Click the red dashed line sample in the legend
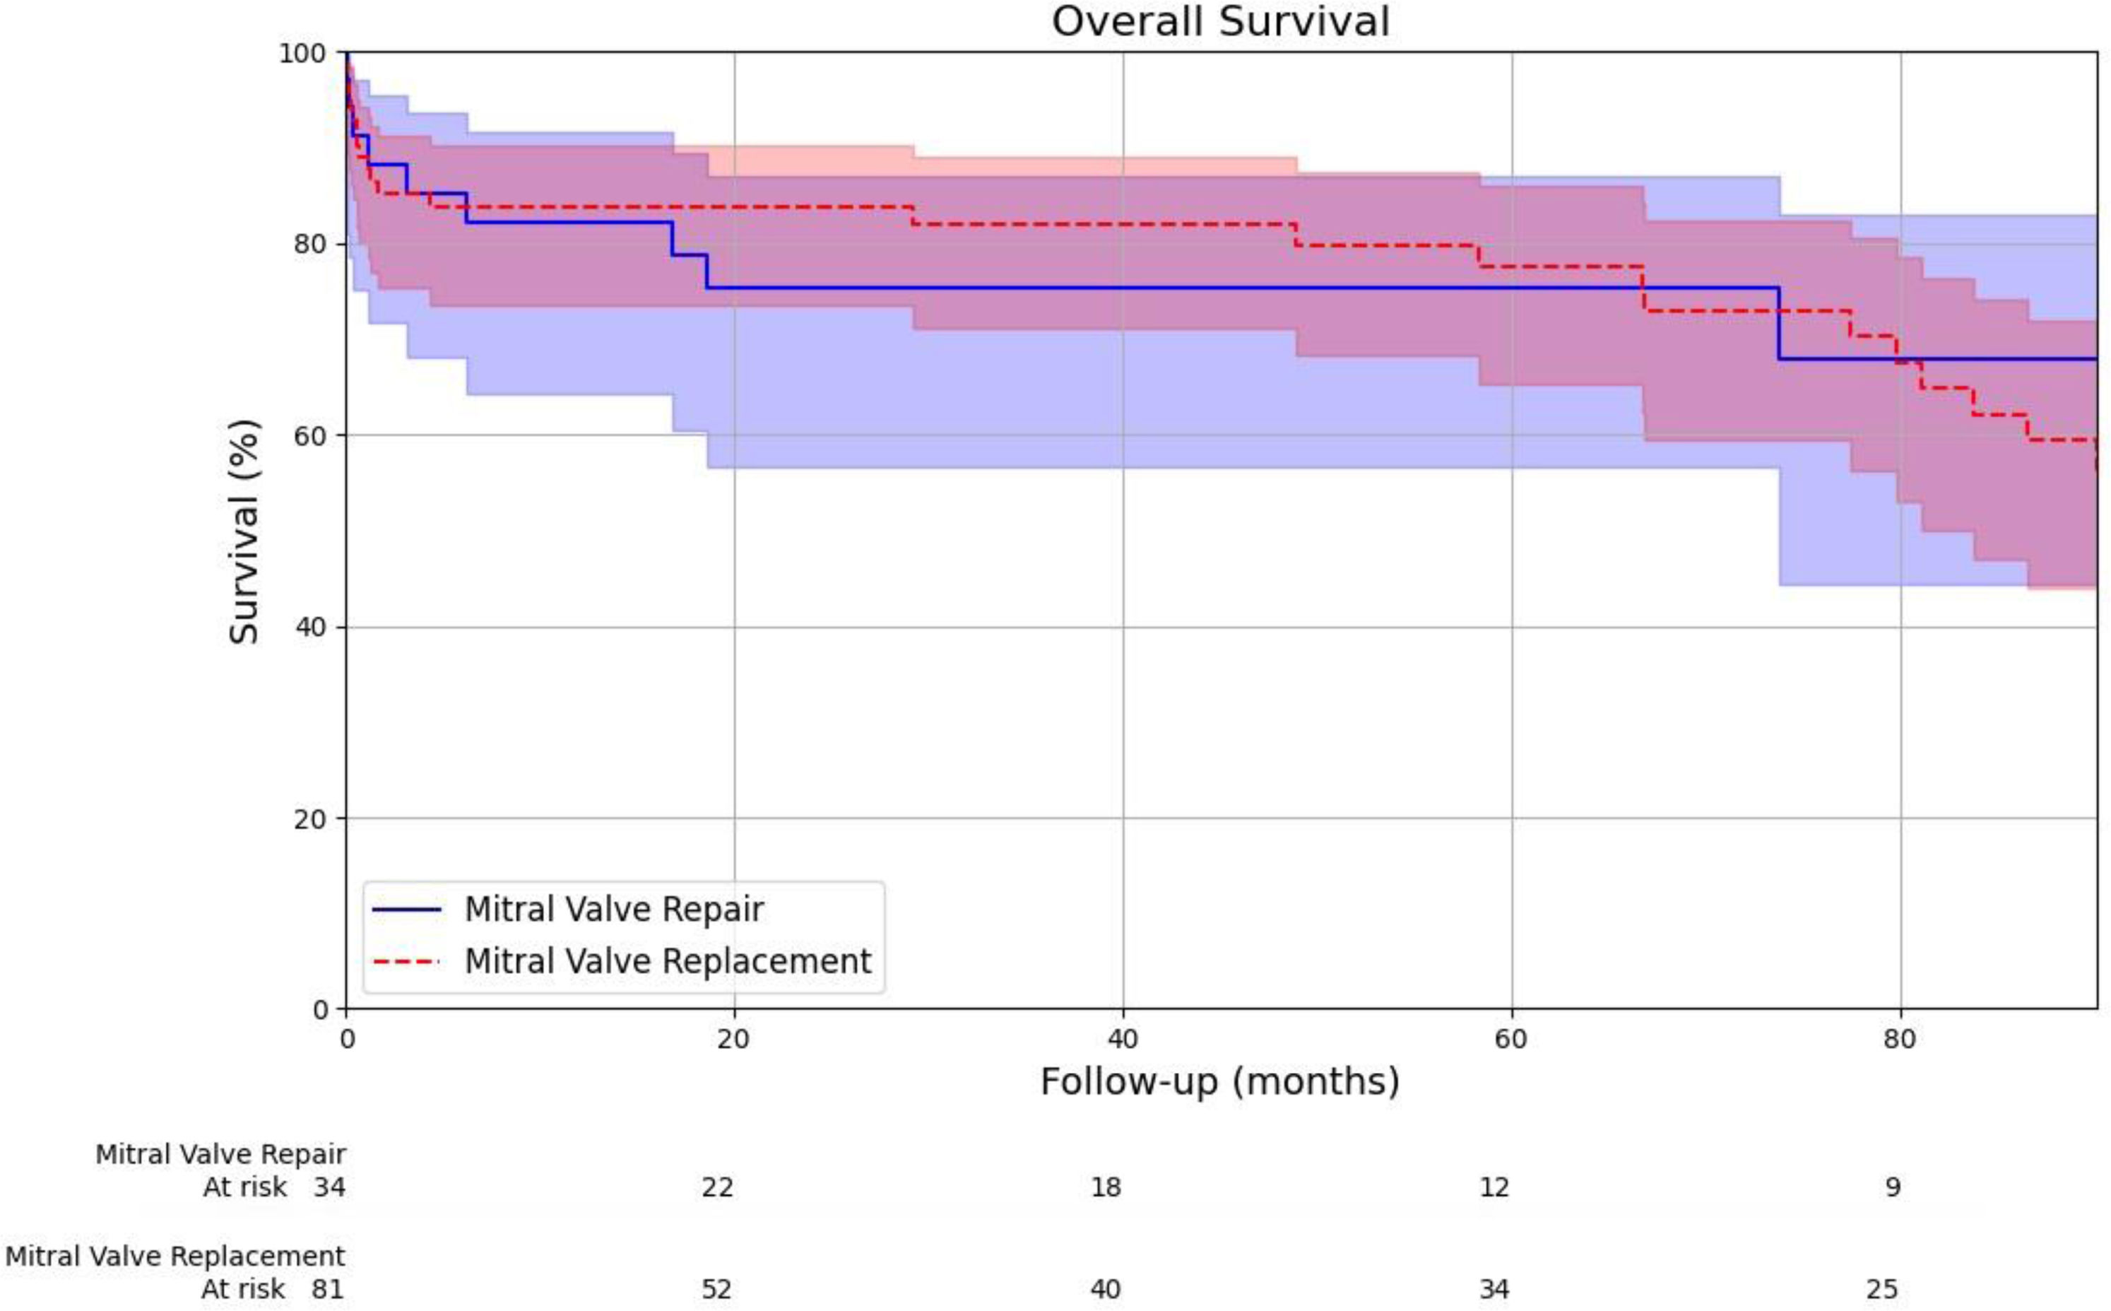This screenshot has height=1311, width=2111. [x=406, y=962]
